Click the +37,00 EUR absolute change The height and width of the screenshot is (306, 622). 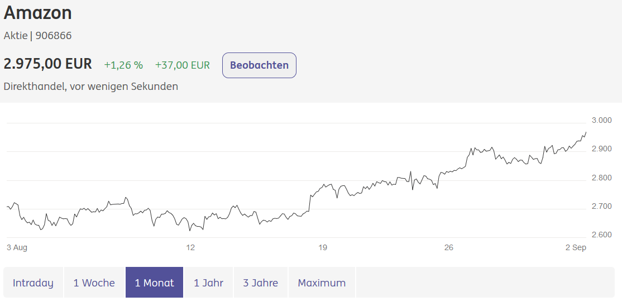tap(183, 65)
